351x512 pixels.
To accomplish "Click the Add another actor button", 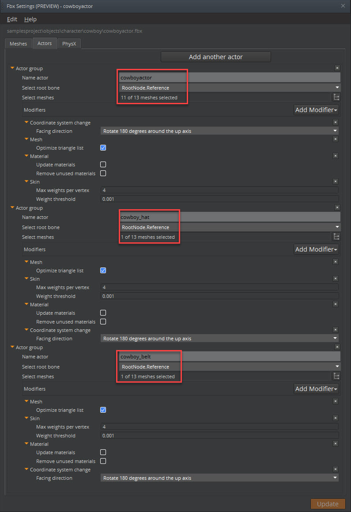I will point(215,57).
